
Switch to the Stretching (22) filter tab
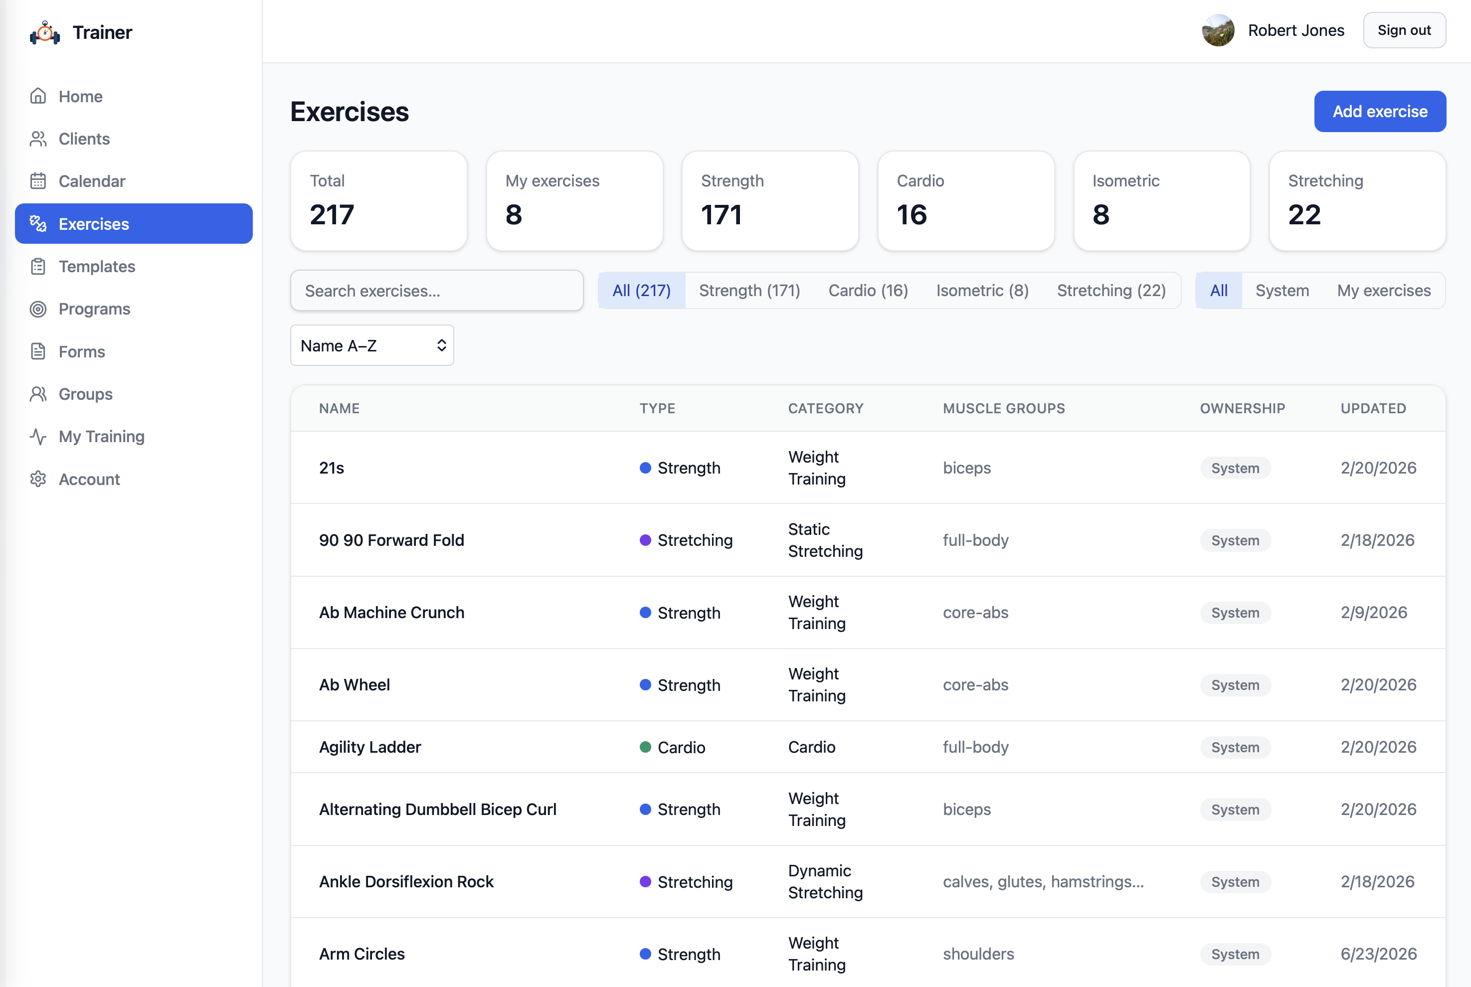pyautogui.click(x=1111, y=290)
